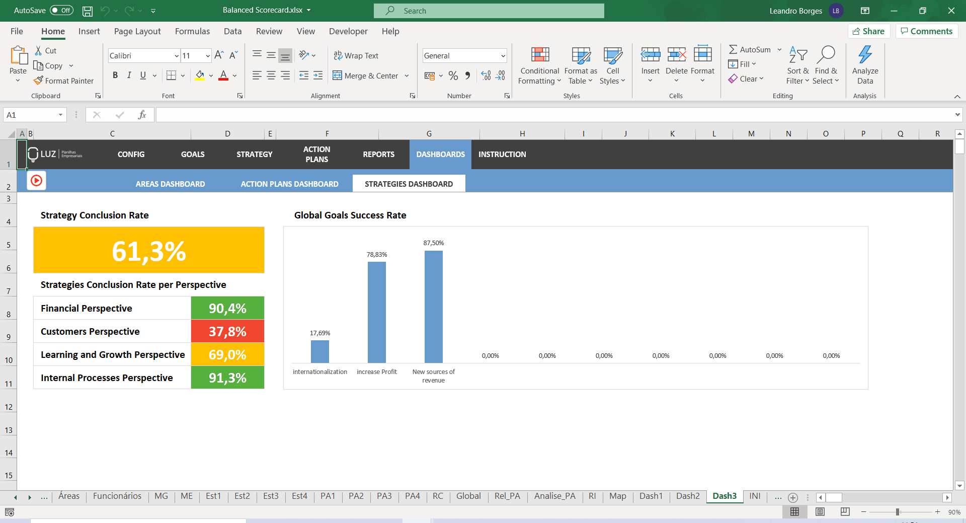
Task: Apply the Percent Style format
Action: pyautogui.click(x=453, y=76)
